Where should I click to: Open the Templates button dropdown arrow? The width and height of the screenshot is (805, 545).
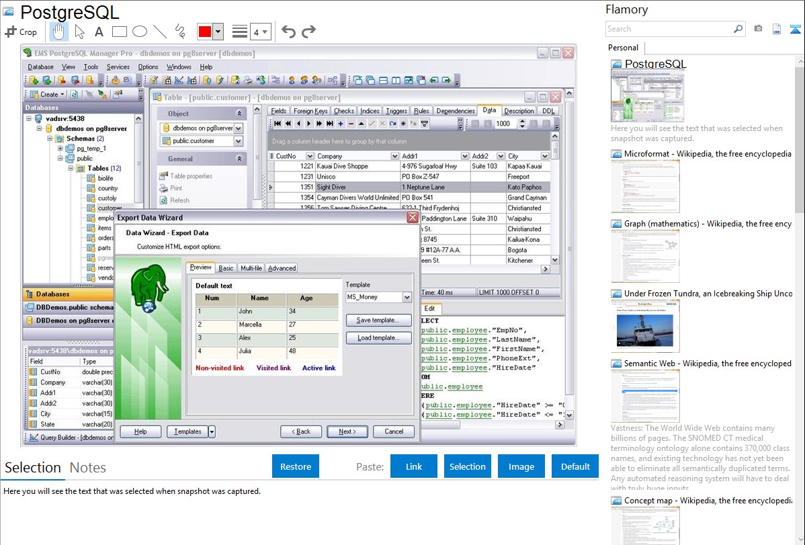(x=212, y=431)
